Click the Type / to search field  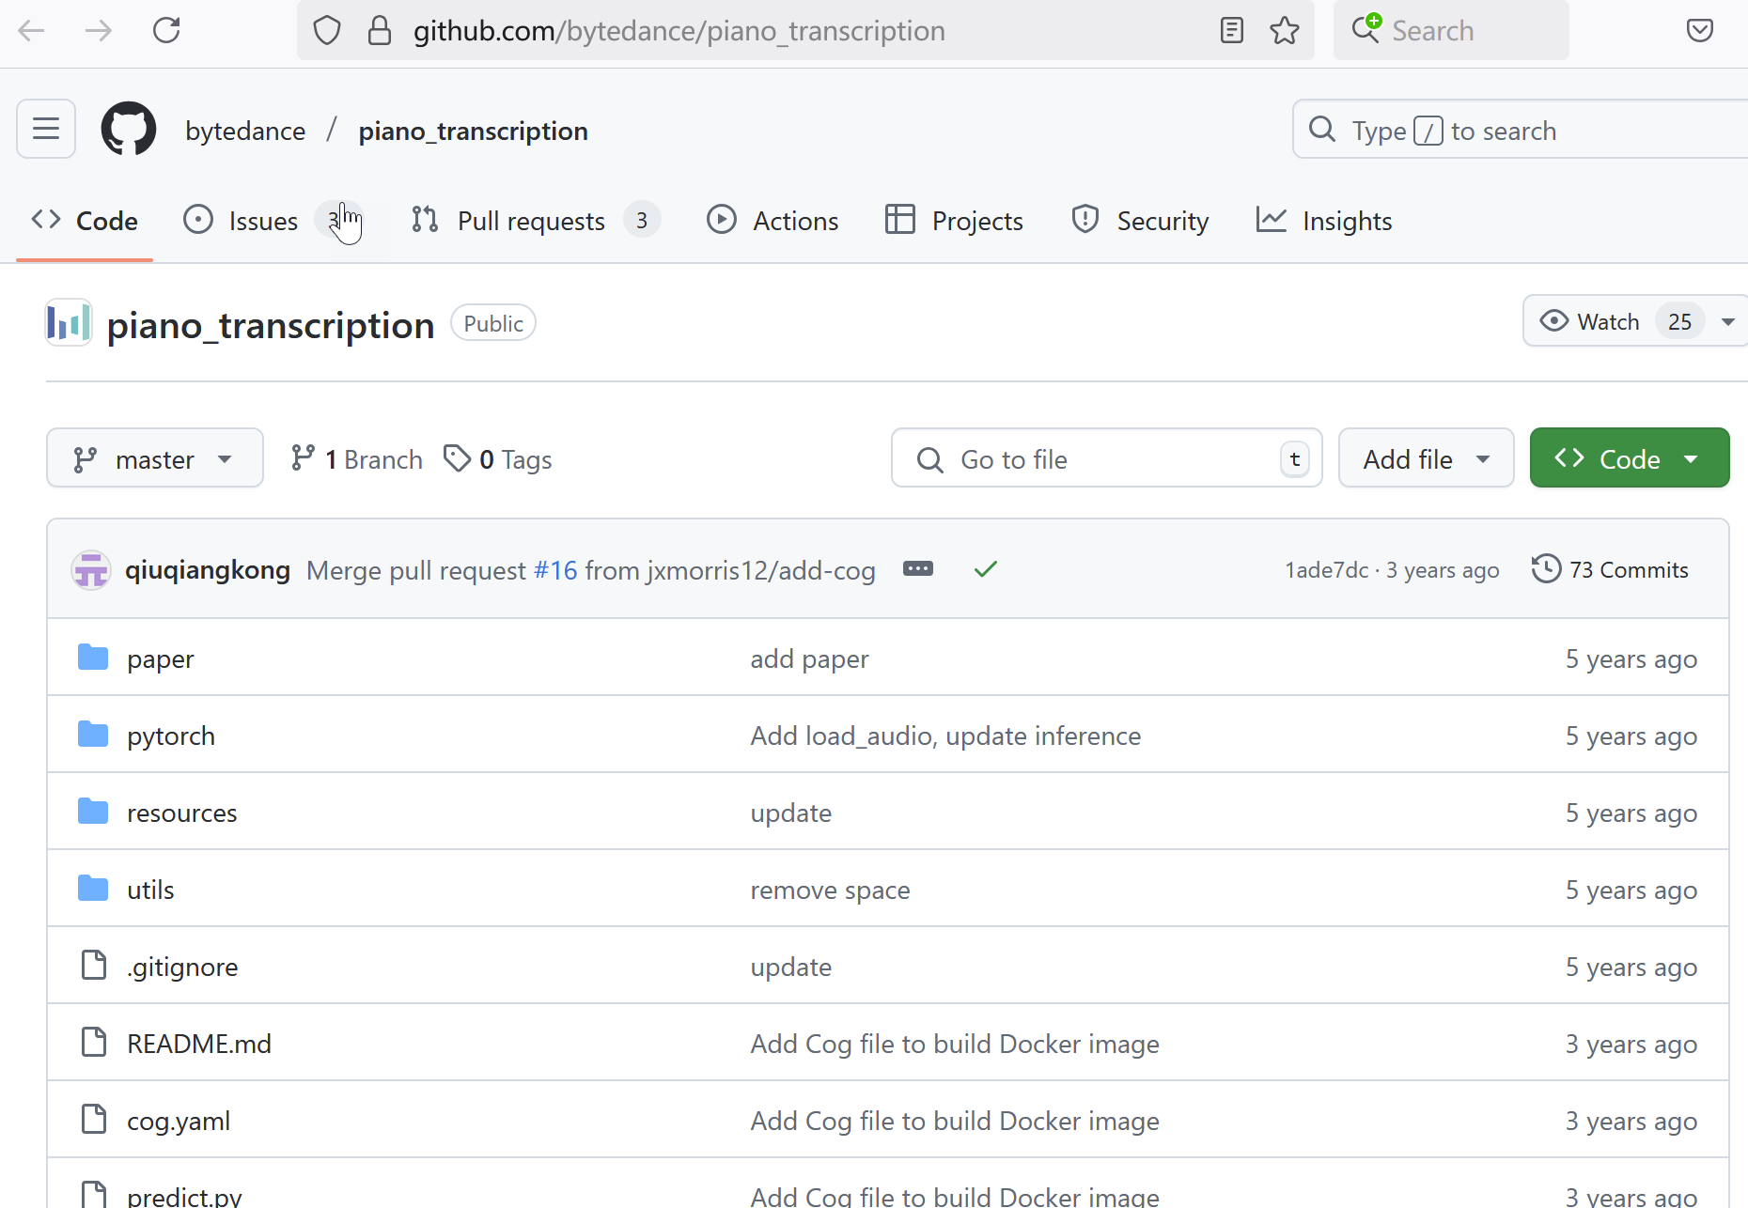[1520, 130]
